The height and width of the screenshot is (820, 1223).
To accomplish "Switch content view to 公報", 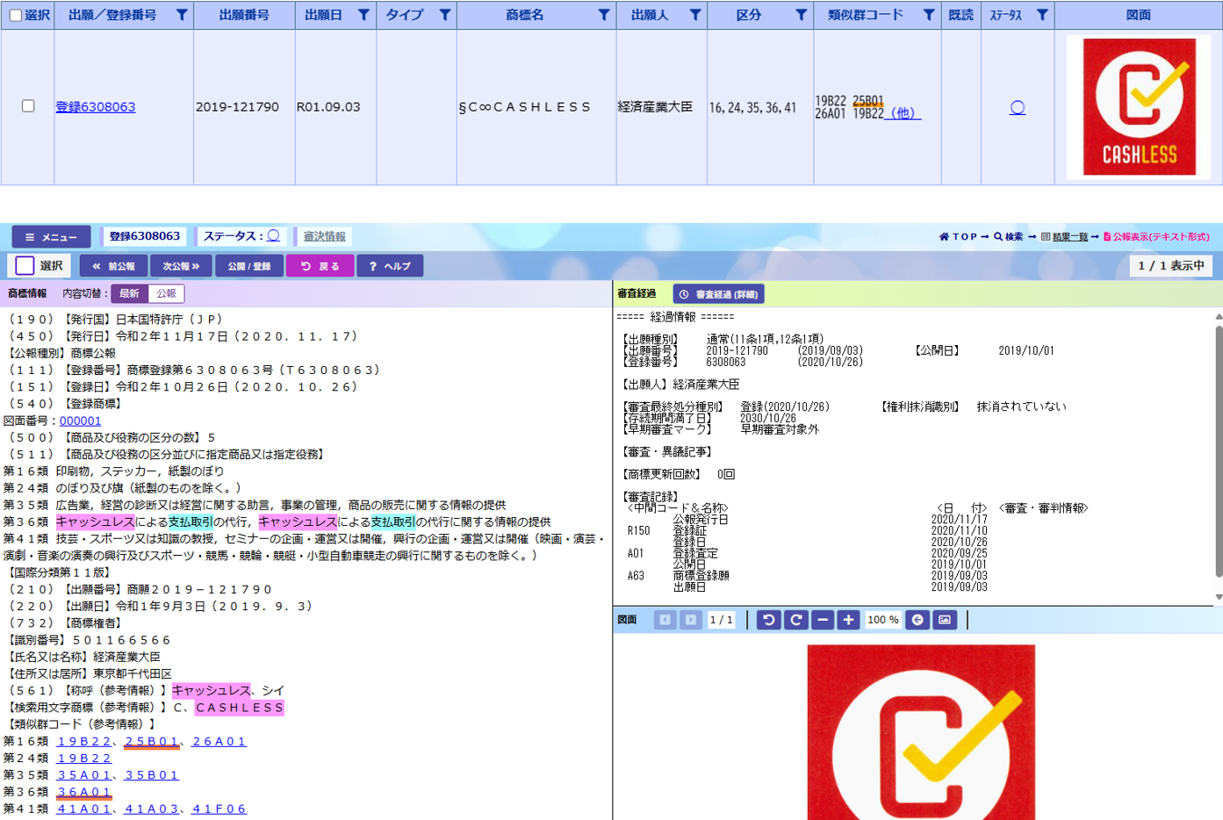I will click(x=166, y=293).
